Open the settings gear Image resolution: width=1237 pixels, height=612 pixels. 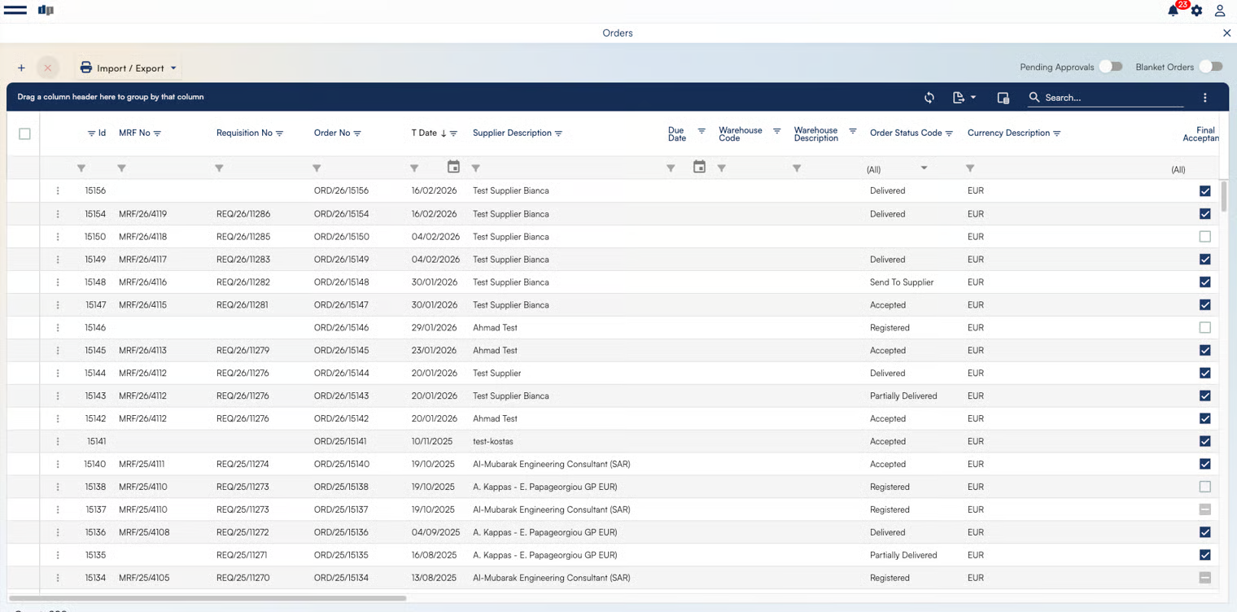pyautogui.click(x=1196, y=11)
